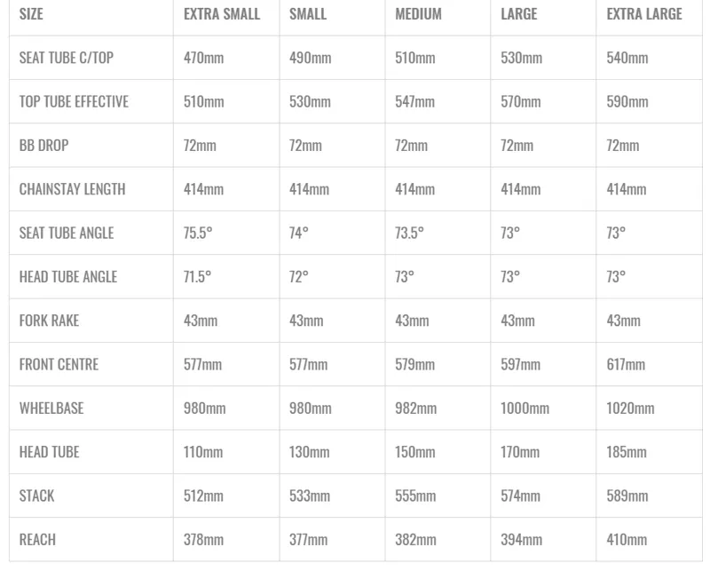Click the STACK row label

click(36, 496)
